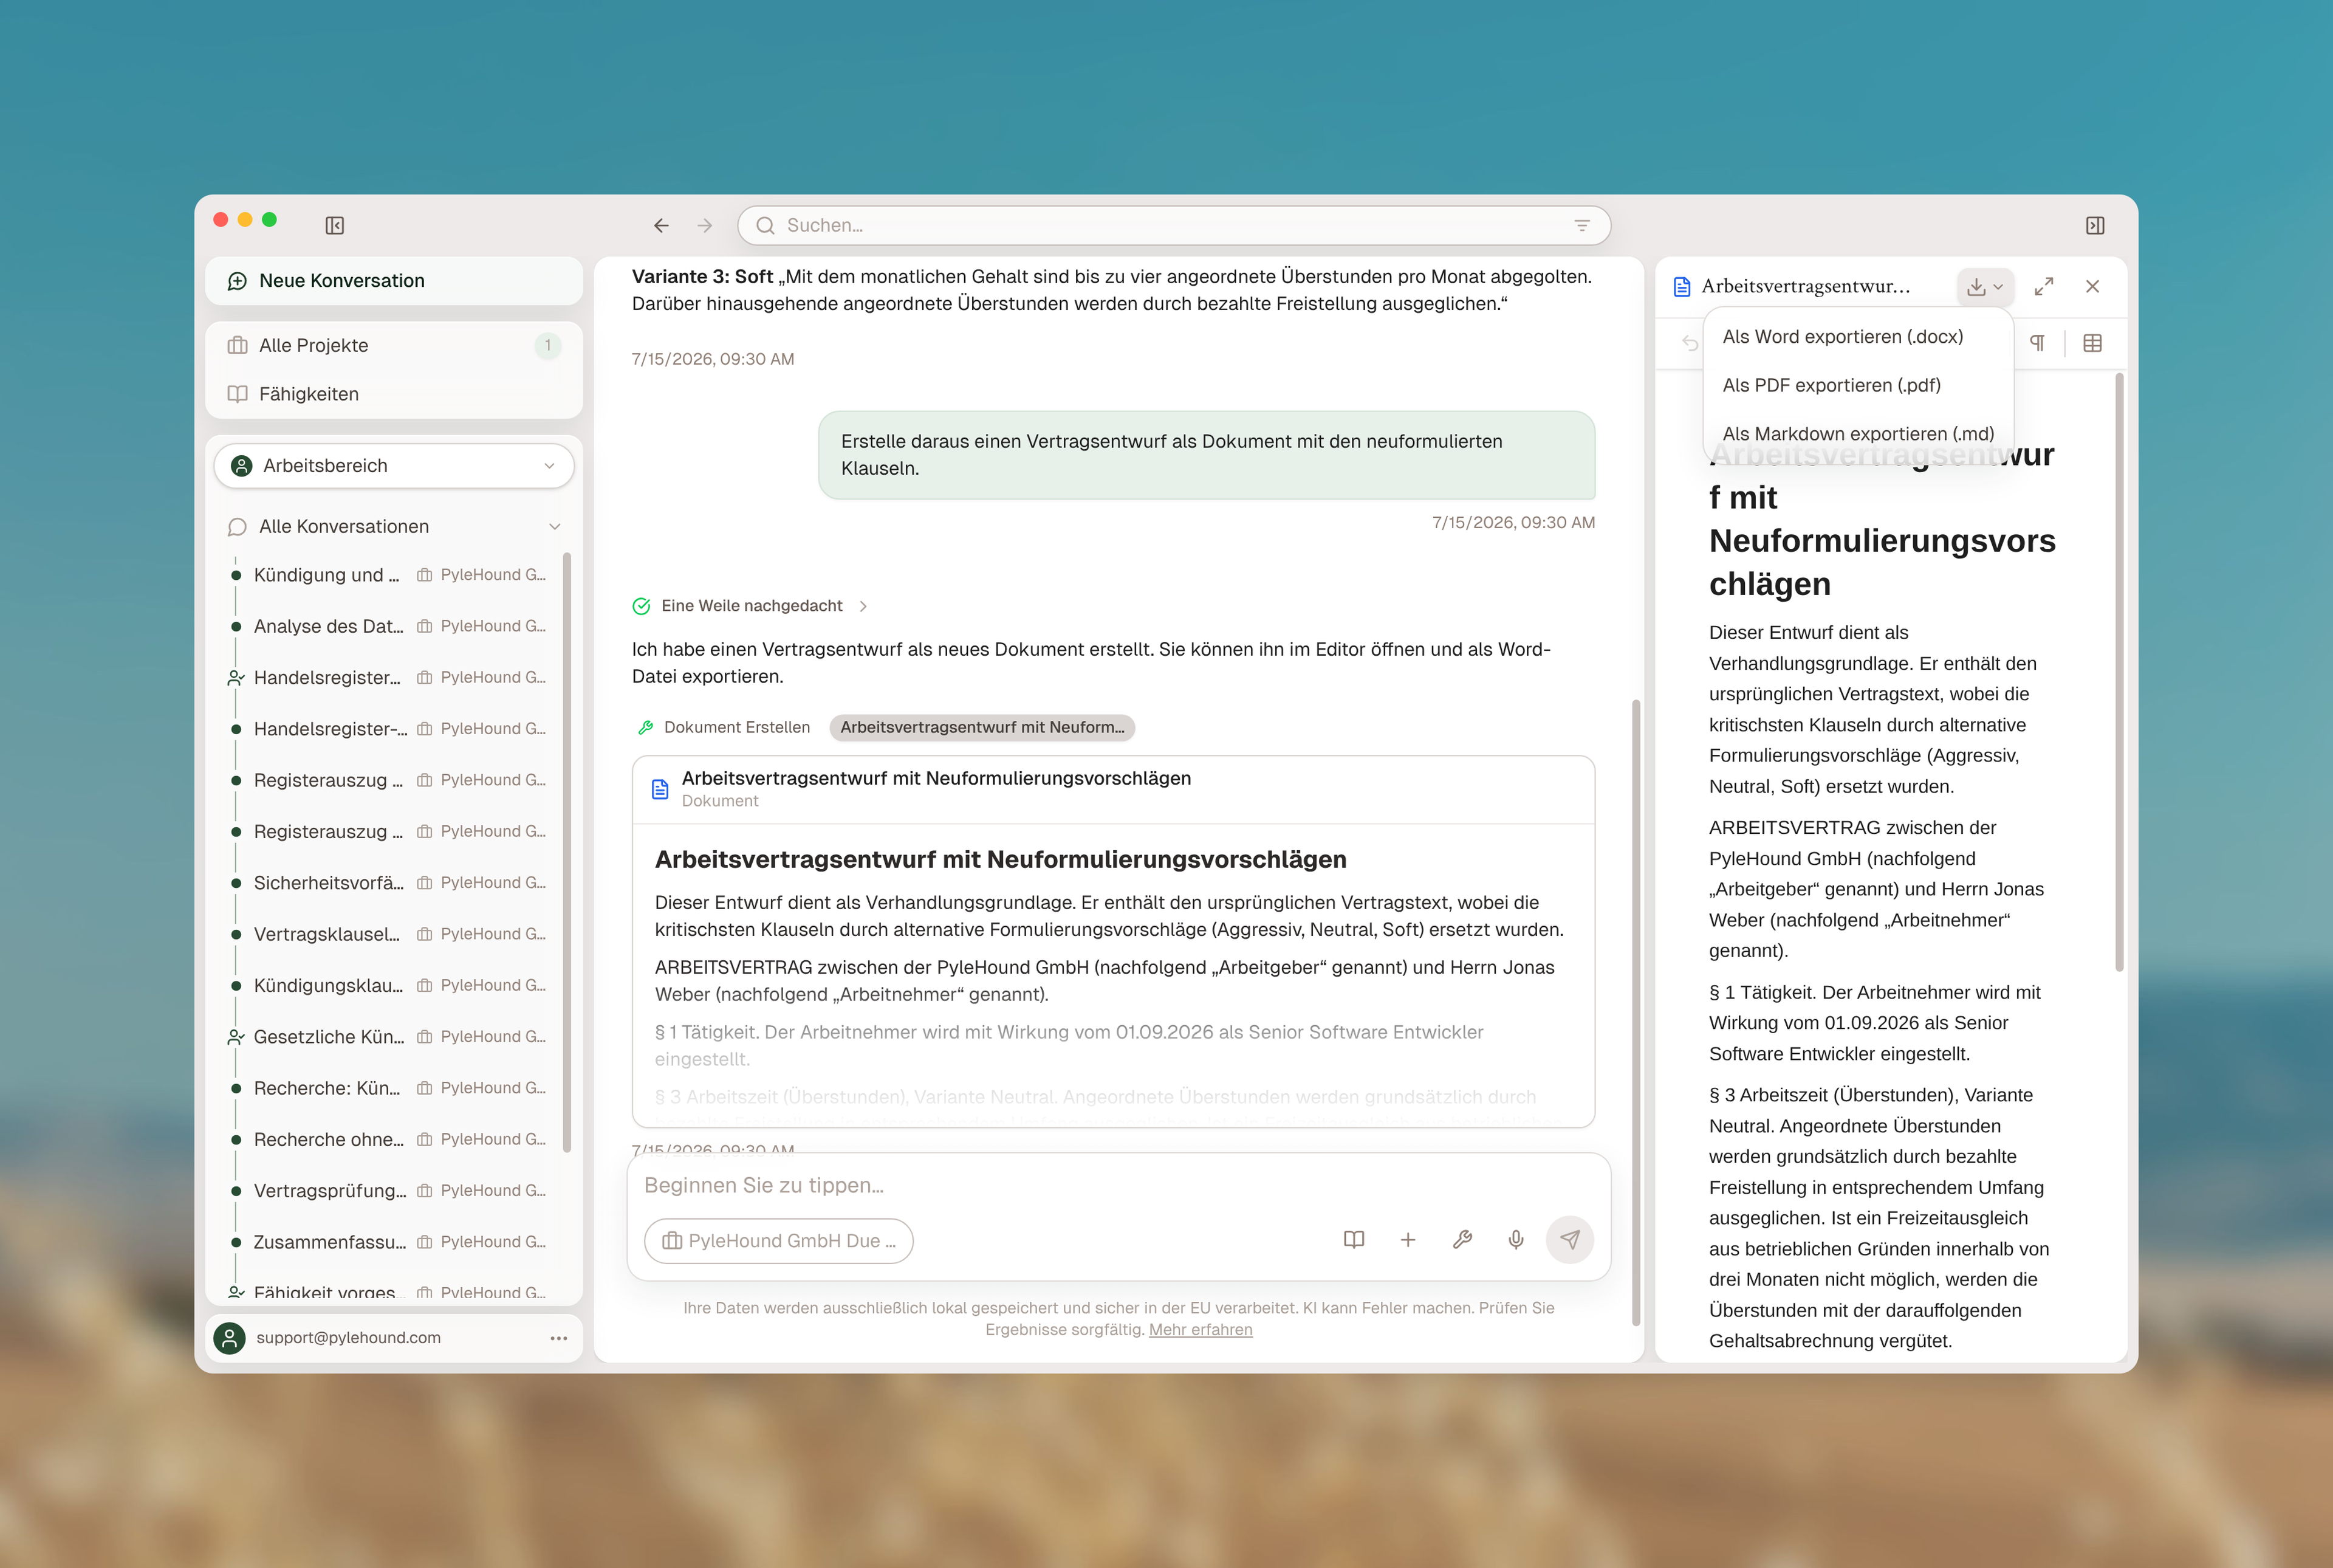Open the Arbeitsbereich workspace dropdown

[x=394, y=466]
